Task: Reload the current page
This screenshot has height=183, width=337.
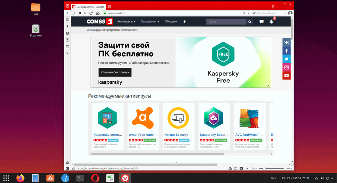Action: [x=91, y=13]
